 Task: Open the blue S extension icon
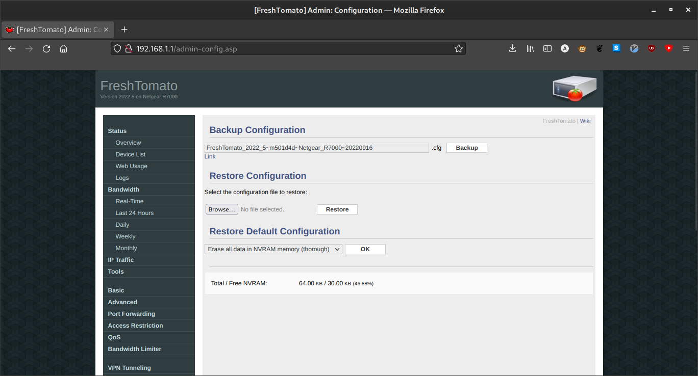coord(616,48)
